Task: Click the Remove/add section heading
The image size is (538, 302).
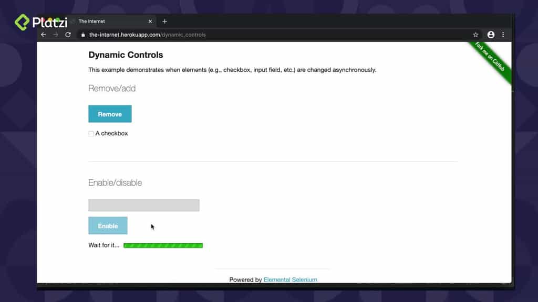Action: (x=112, y=88)
